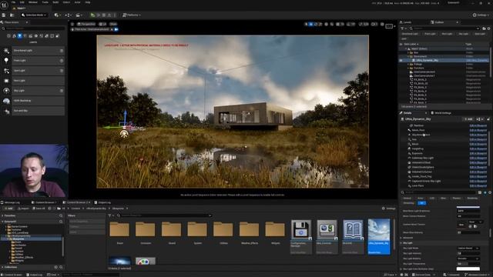Click Edit in Blueprint link for Moon
493x277 pixels.
478,144
